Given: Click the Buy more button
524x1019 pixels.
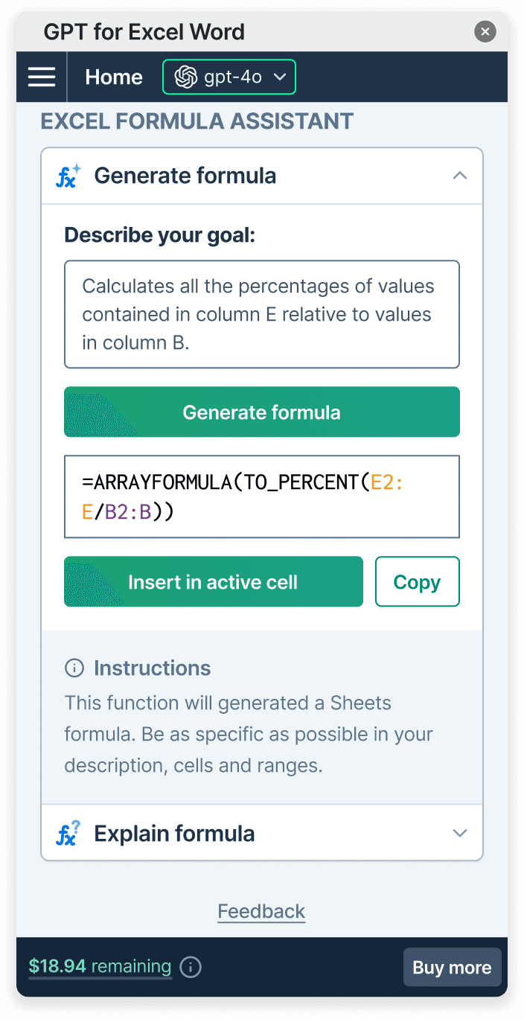Looking at the screenshot, I should 452,967.
